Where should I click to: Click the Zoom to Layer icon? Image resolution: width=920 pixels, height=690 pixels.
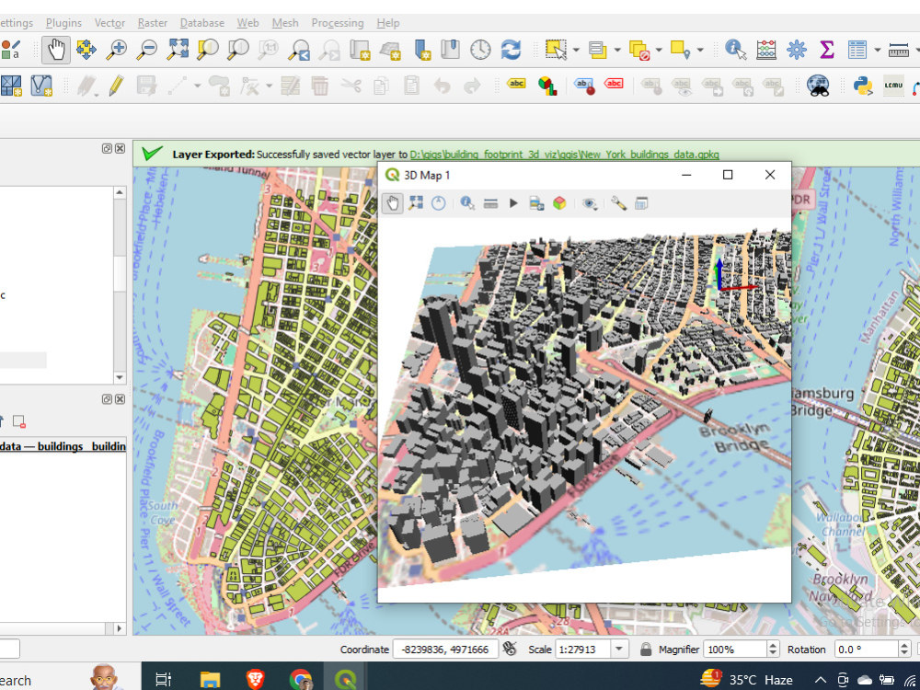[238, 50]
